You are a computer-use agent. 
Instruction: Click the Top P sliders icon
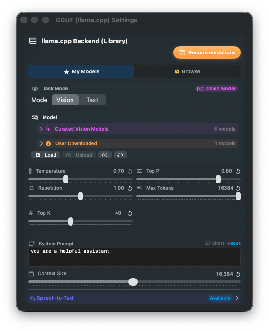tap(139, 171)
